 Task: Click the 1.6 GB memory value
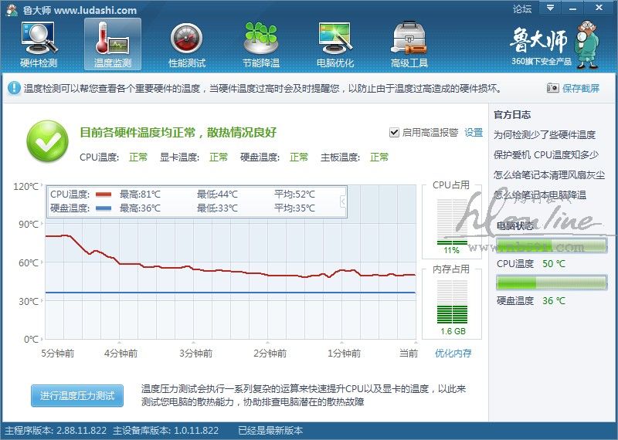[453, 331]
